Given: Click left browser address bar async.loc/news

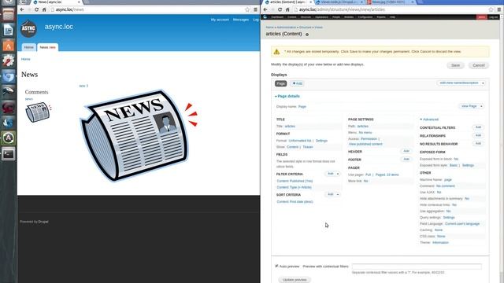Looking at the screenshot, I should pos(147,9).
